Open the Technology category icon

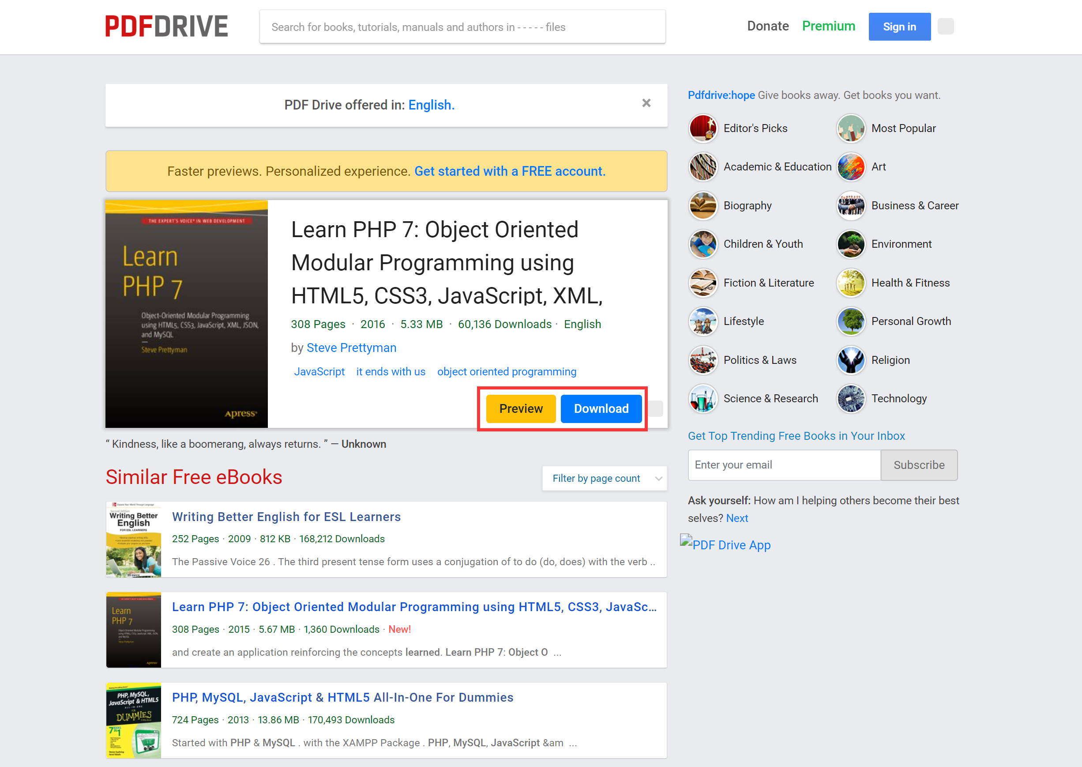click(850, 398)
